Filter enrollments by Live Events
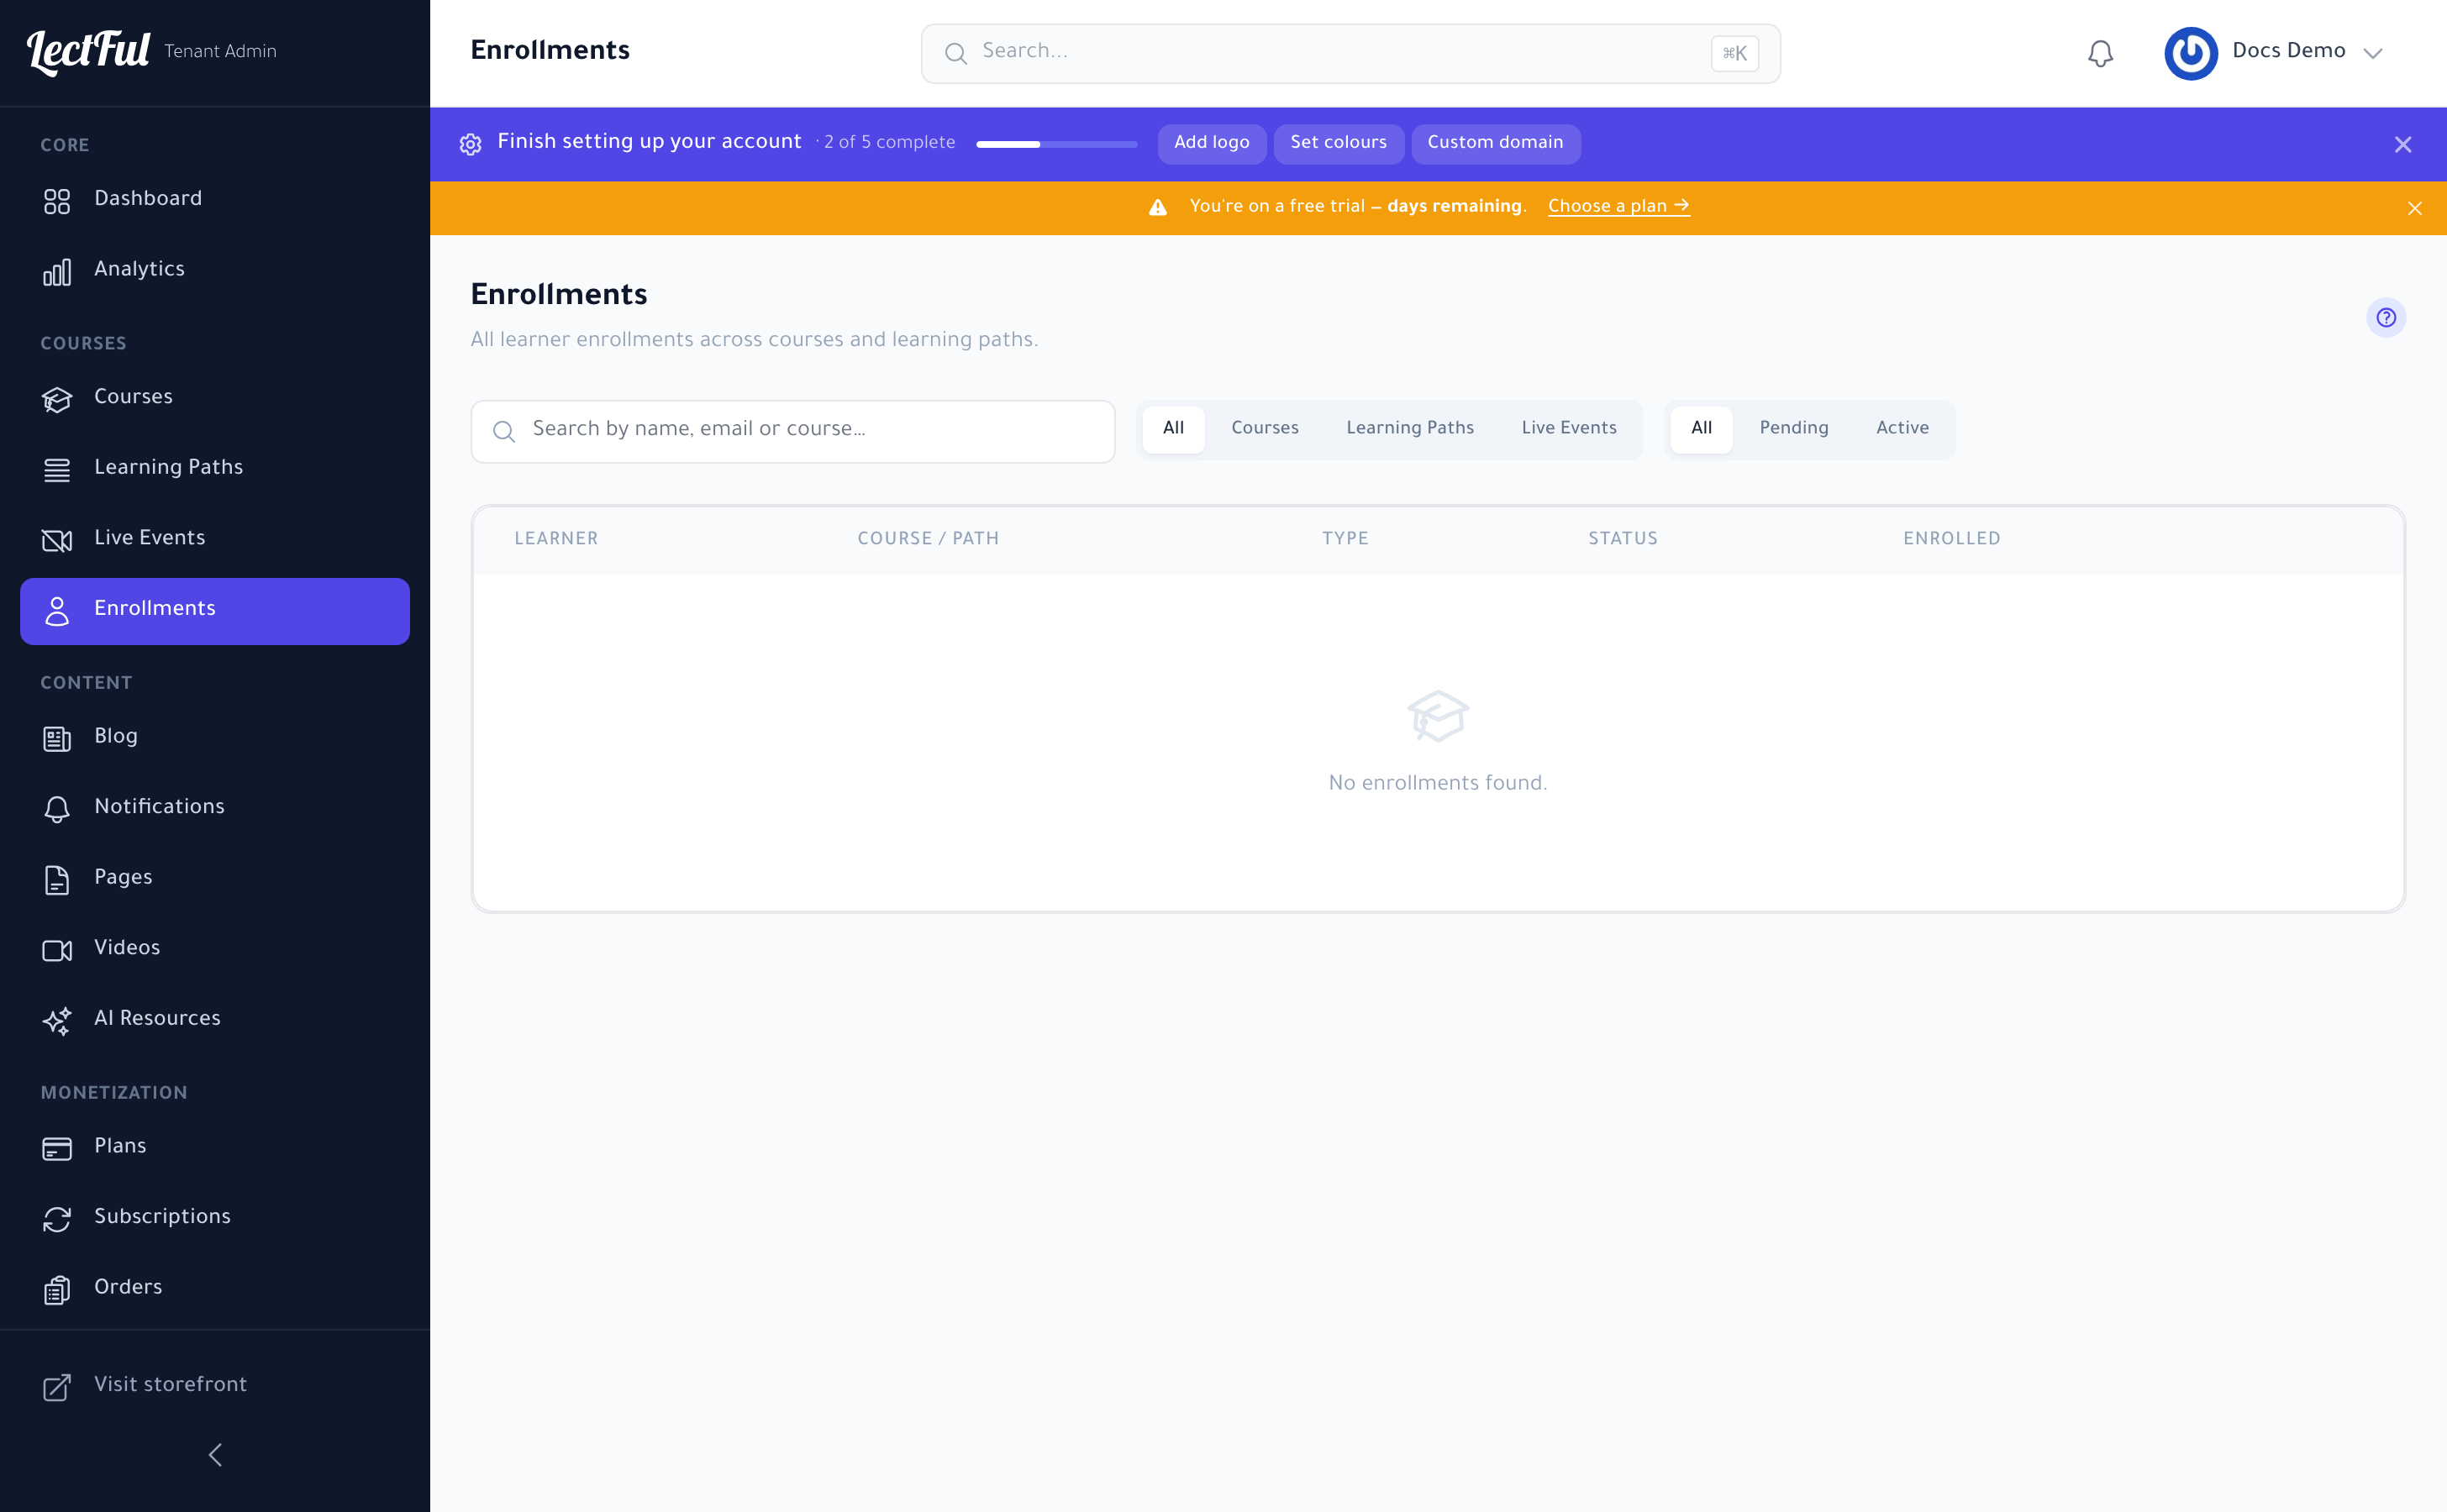 [x=1568, y=428]
